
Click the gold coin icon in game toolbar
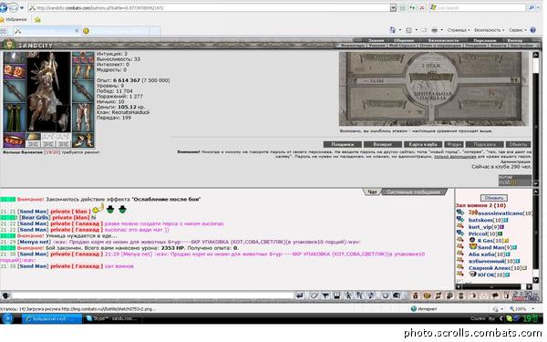coord(427,295)
